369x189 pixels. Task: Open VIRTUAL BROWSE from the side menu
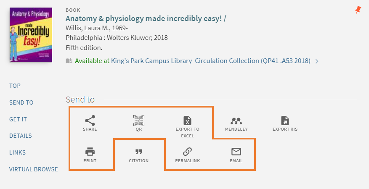(x=33, y=169)
